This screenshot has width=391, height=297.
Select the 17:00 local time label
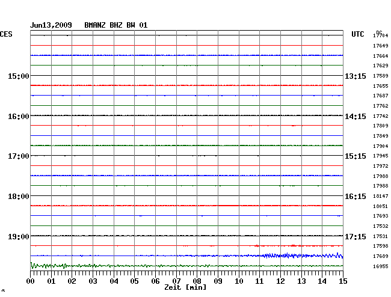coord(19,156)
